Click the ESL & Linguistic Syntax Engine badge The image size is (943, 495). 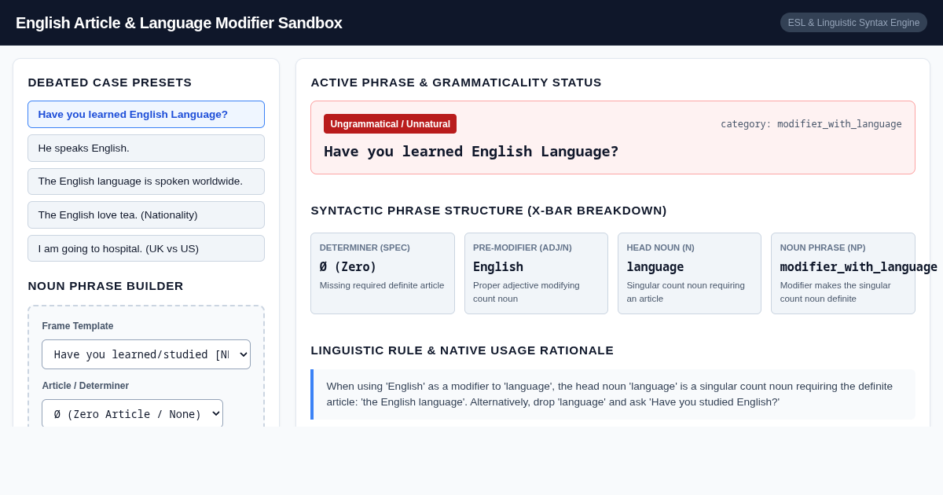click(x=853, y=23)
